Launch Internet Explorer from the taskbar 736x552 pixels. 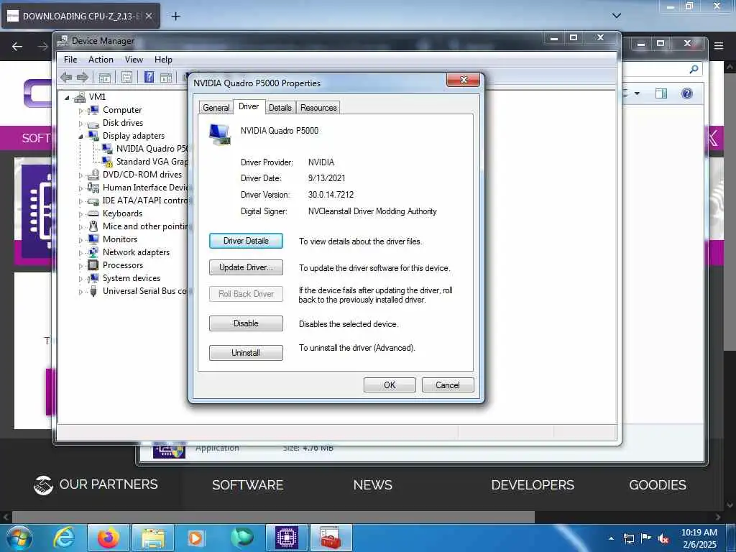point(64,538)
